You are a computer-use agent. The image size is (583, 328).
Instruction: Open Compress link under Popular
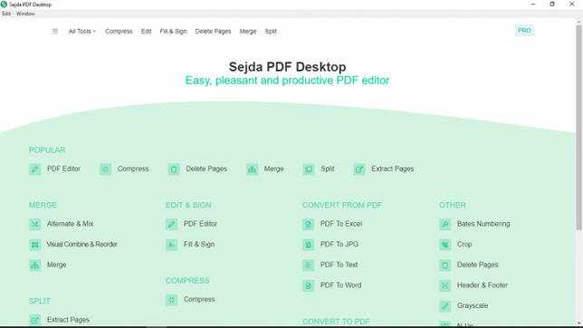(x=133, y=169)
